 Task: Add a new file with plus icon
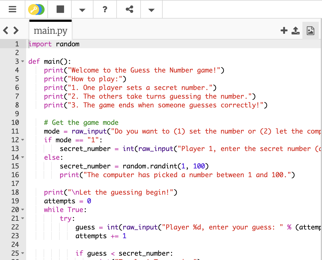(284, 31)
